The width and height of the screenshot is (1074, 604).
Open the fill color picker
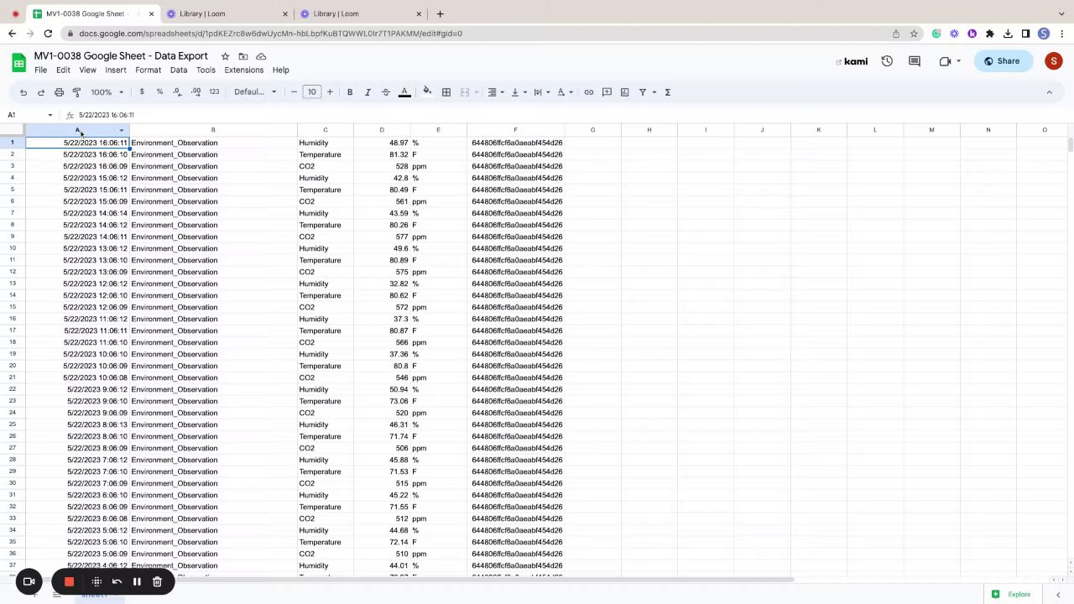(427, 92)
